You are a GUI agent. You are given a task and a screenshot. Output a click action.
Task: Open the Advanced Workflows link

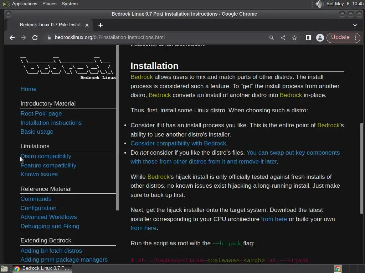click(x=48, y=217)
